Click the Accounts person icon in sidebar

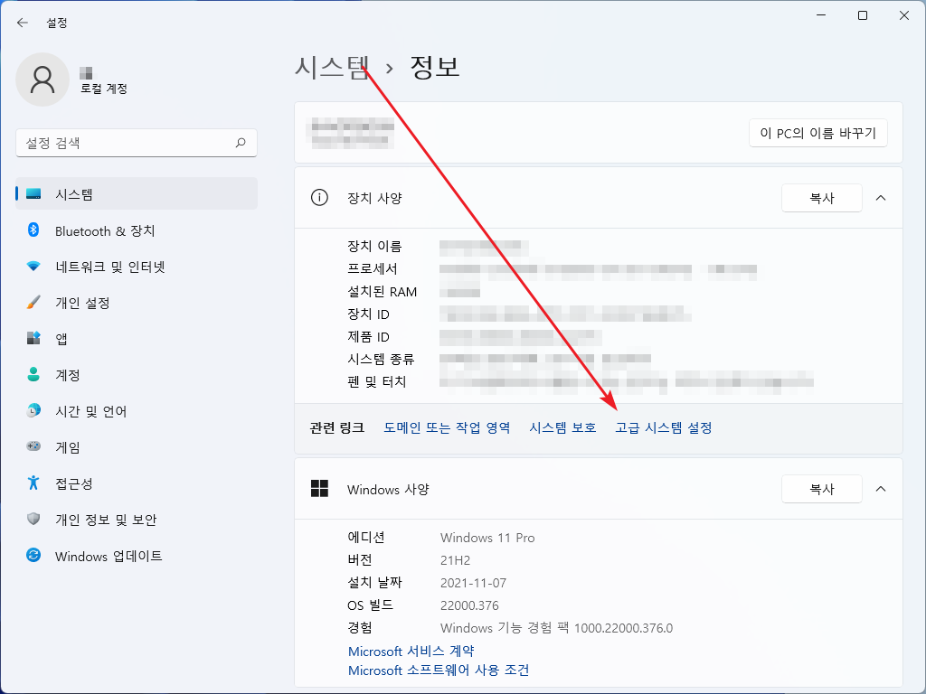[x=33, y=374]
